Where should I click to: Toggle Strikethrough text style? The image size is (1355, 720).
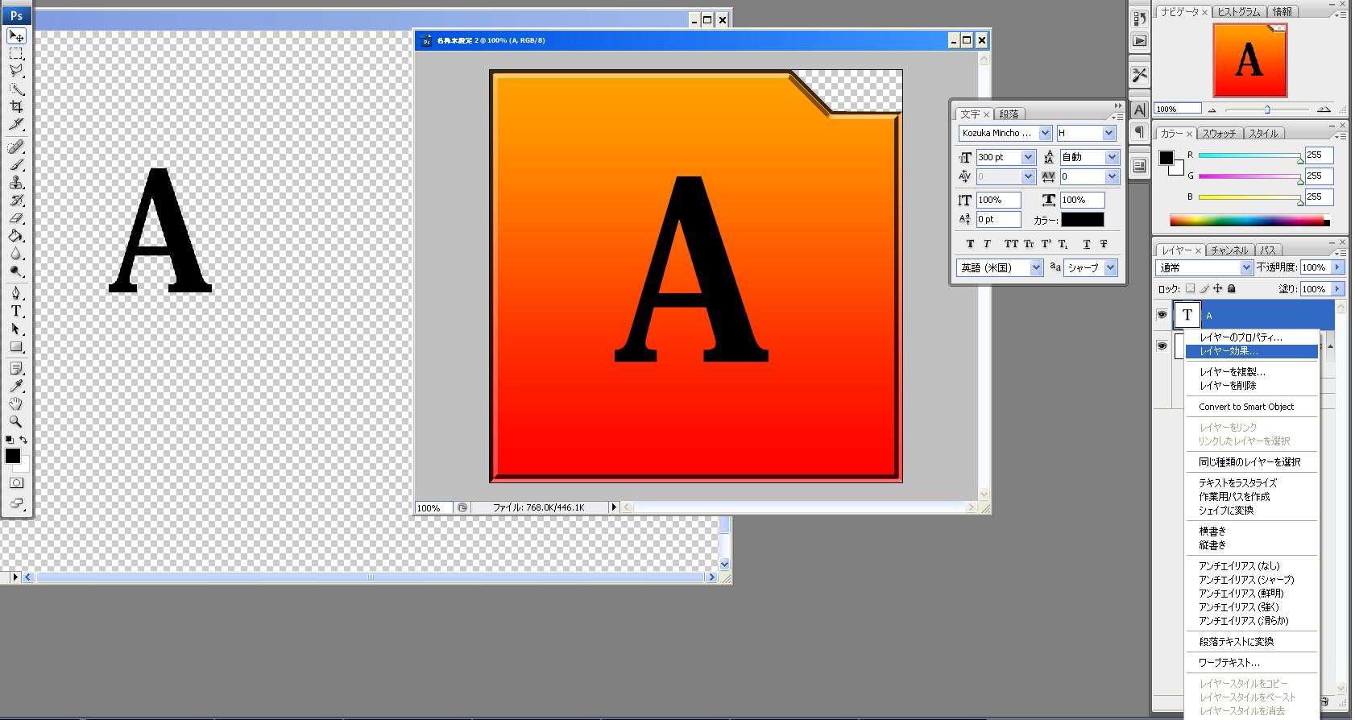(x=1104, y=244)
